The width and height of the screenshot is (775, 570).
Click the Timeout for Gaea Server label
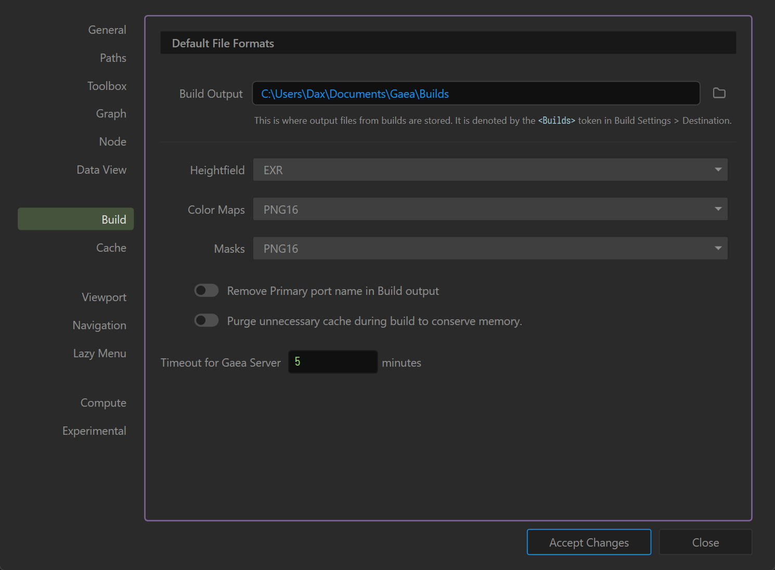(x=221, y=362)
